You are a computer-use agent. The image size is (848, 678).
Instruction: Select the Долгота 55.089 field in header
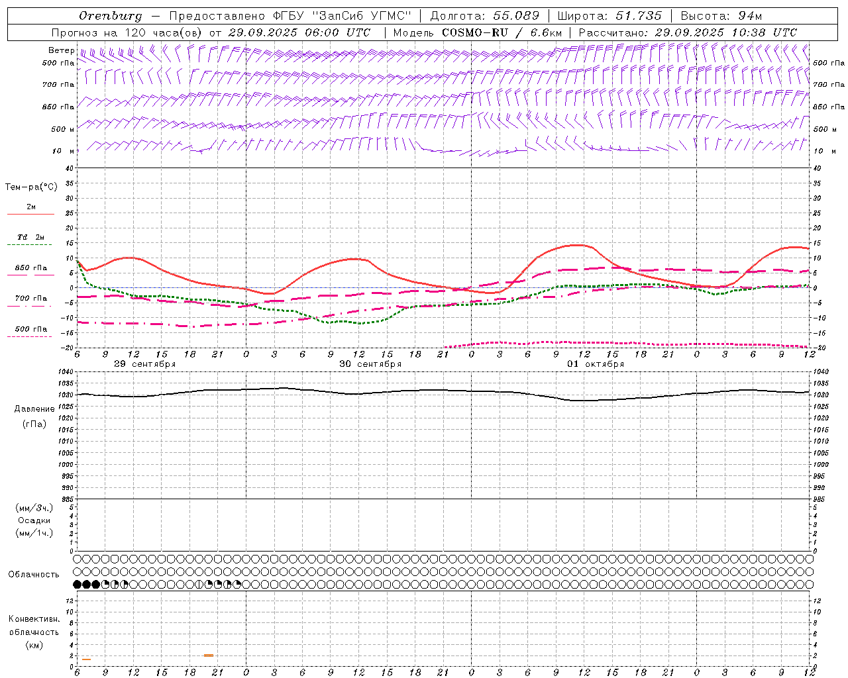coord(485,16)
